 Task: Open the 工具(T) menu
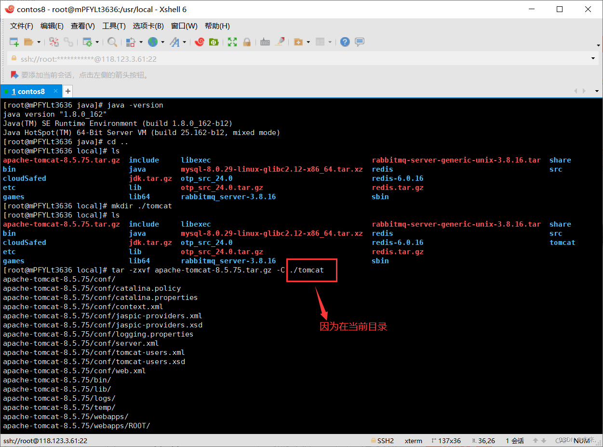click(114, 26)
